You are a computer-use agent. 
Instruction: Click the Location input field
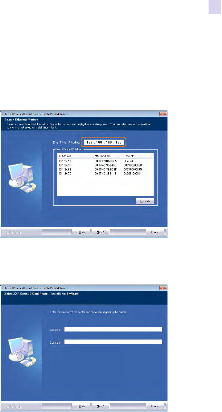pos(113,329)
